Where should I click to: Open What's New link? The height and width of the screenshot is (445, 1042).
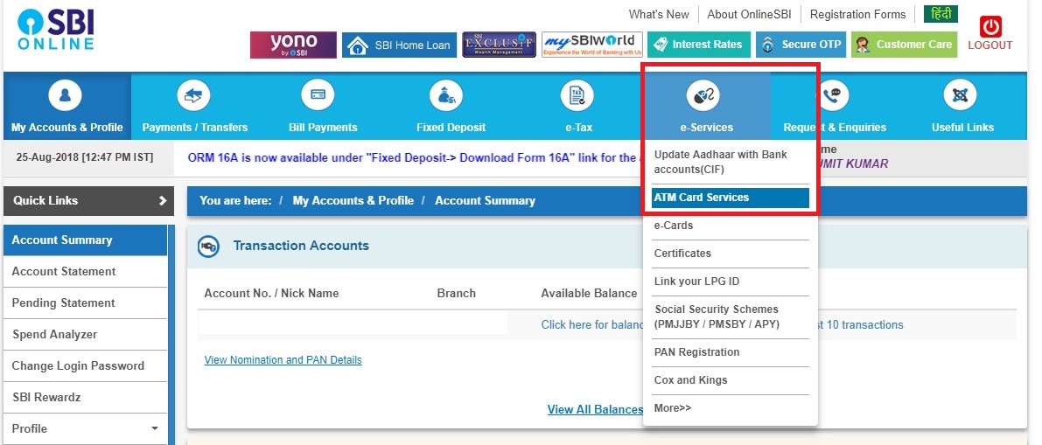pos(659,14)
